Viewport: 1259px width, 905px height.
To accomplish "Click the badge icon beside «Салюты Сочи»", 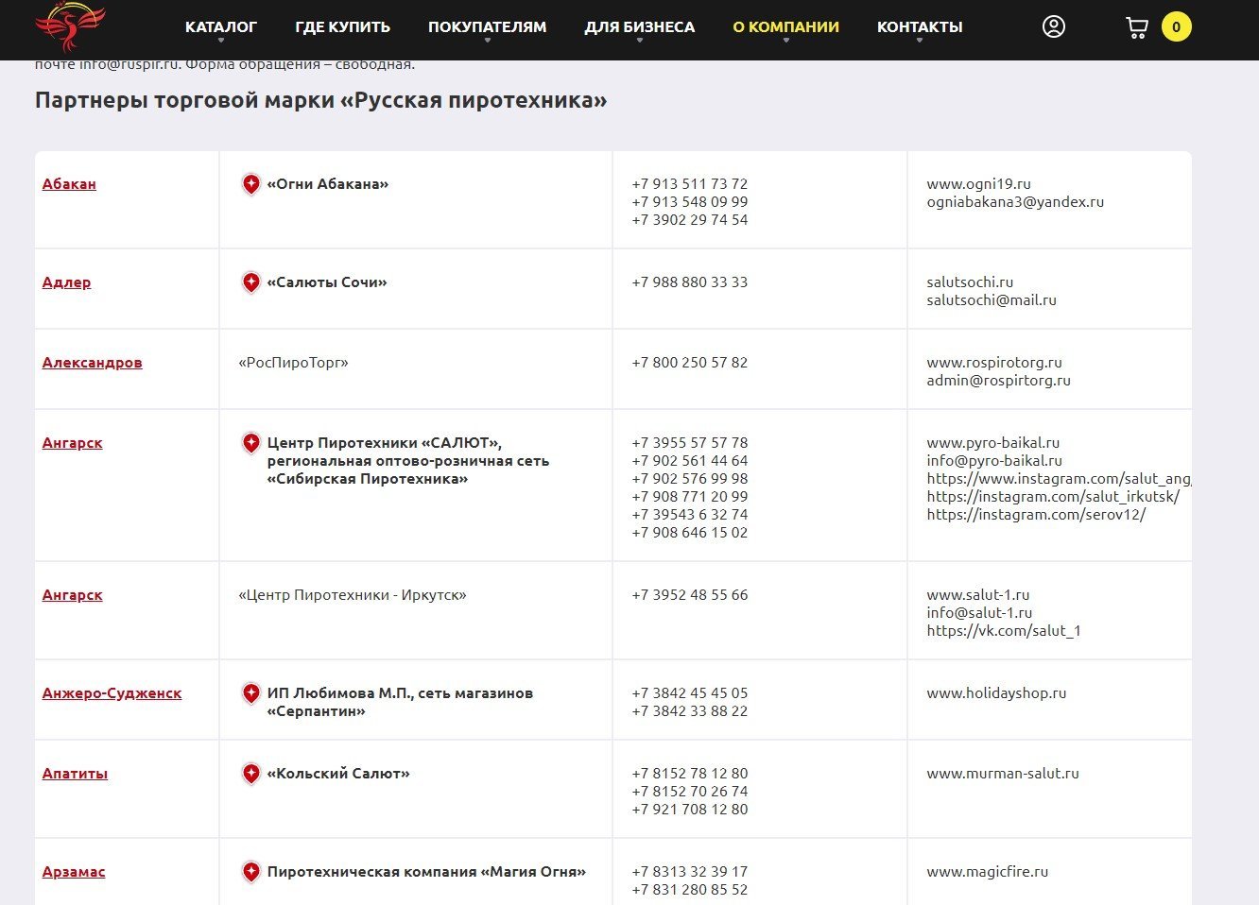I will click(250, 282).
